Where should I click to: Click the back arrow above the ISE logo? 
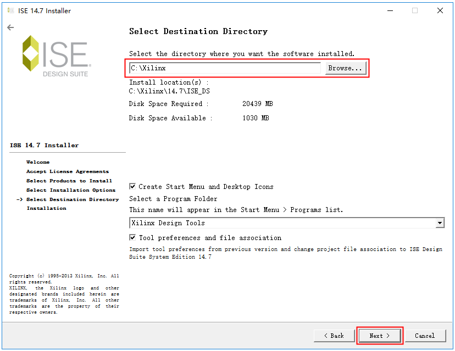(10, 27)
